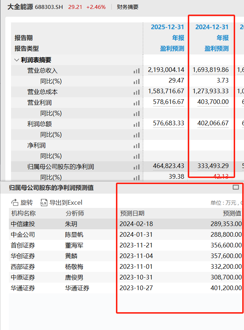This screenshot has height=330, width=244.
Task: Click analyst name 董海军
Action: click(74, 245)
